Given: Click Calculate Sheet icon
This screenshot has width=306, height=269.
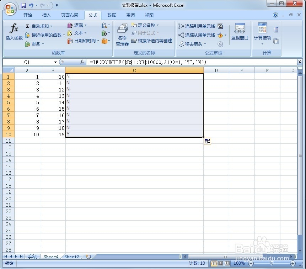Looking at the screenshot, I should (x=276, y=41).
